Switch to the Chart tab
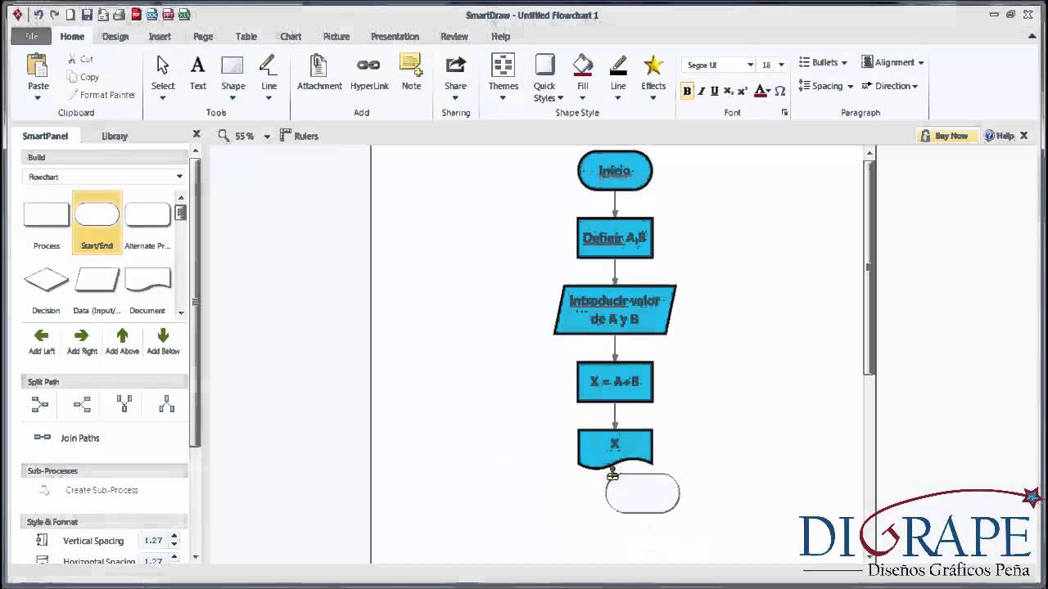The width and height of the screenshot is (1048, 589). (291, 36)
